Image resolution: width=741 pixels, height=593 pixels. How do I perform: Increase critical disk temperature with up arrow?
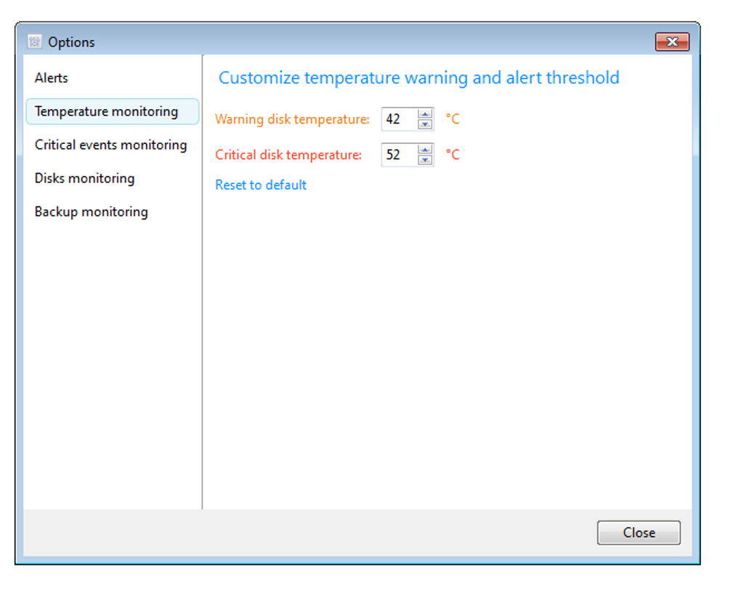pos(425,150)
